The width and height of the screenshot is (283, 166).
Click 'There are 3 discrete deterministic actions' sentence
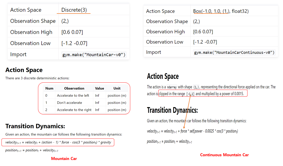[x=37, y=78]
